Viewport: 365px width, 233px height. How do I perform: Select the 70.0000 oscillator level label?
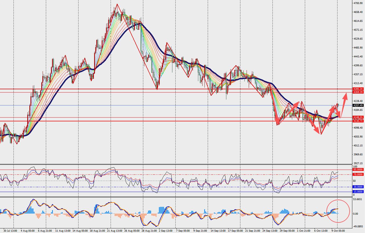click(358, 174)
